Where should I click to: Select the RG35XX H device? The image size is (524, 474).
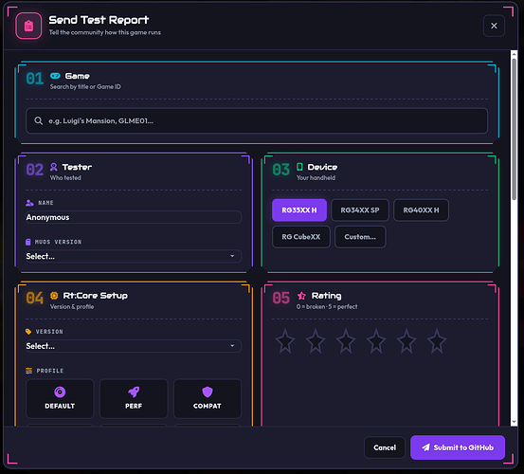click(299, 210)
